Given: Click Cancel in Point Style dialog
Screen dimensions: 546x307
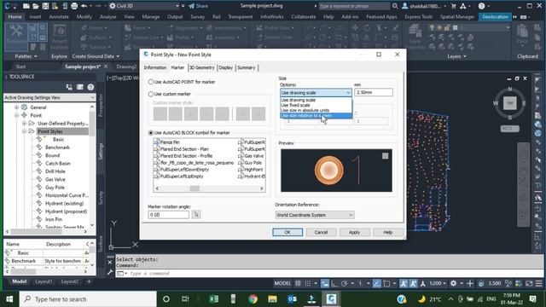Looking at the screenshot, I should 321,232.
